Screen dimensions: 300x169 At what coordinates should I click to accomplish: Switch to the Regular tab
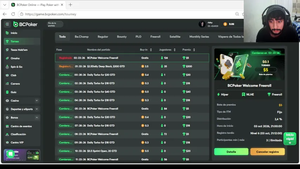point(103,37)
